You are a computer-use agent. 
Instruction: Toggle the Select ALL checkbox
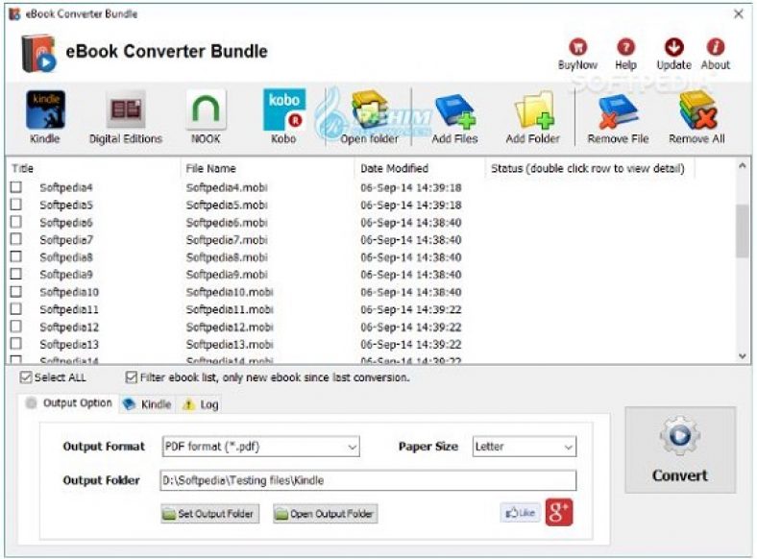coord(26,377)
